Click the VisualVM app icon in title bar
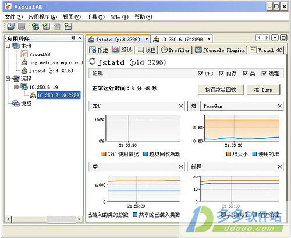 (8, 6)
